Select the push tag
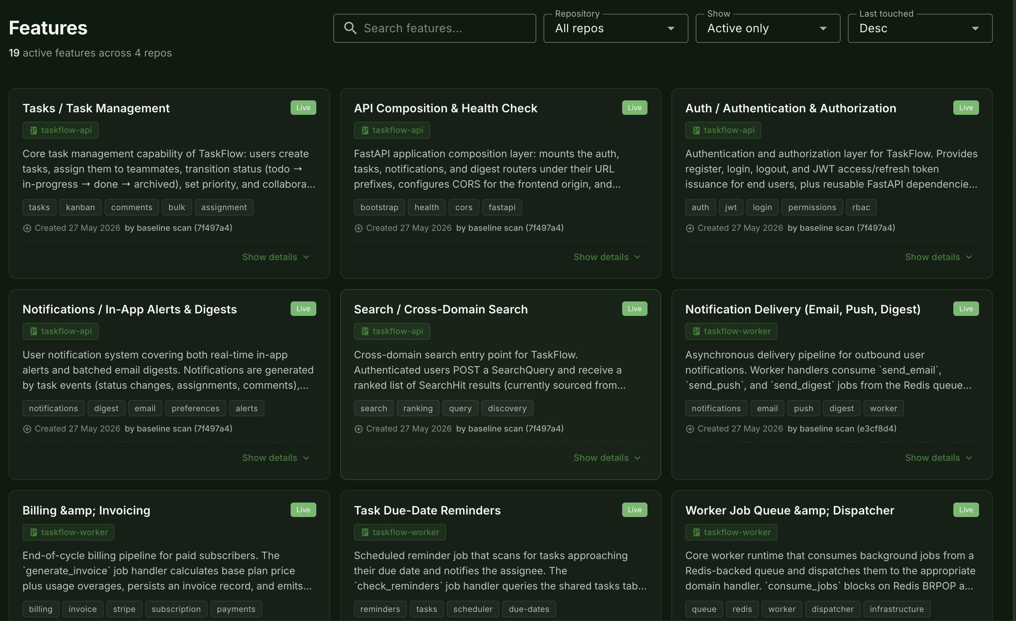This screenshot has width=1016, height=621. tap(804, 408)
